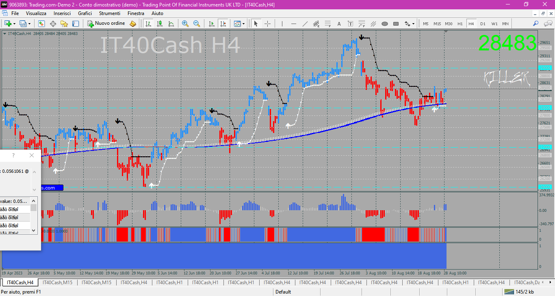Select the vertical line tool
The image size is (555, 296).
click(282, 24)
